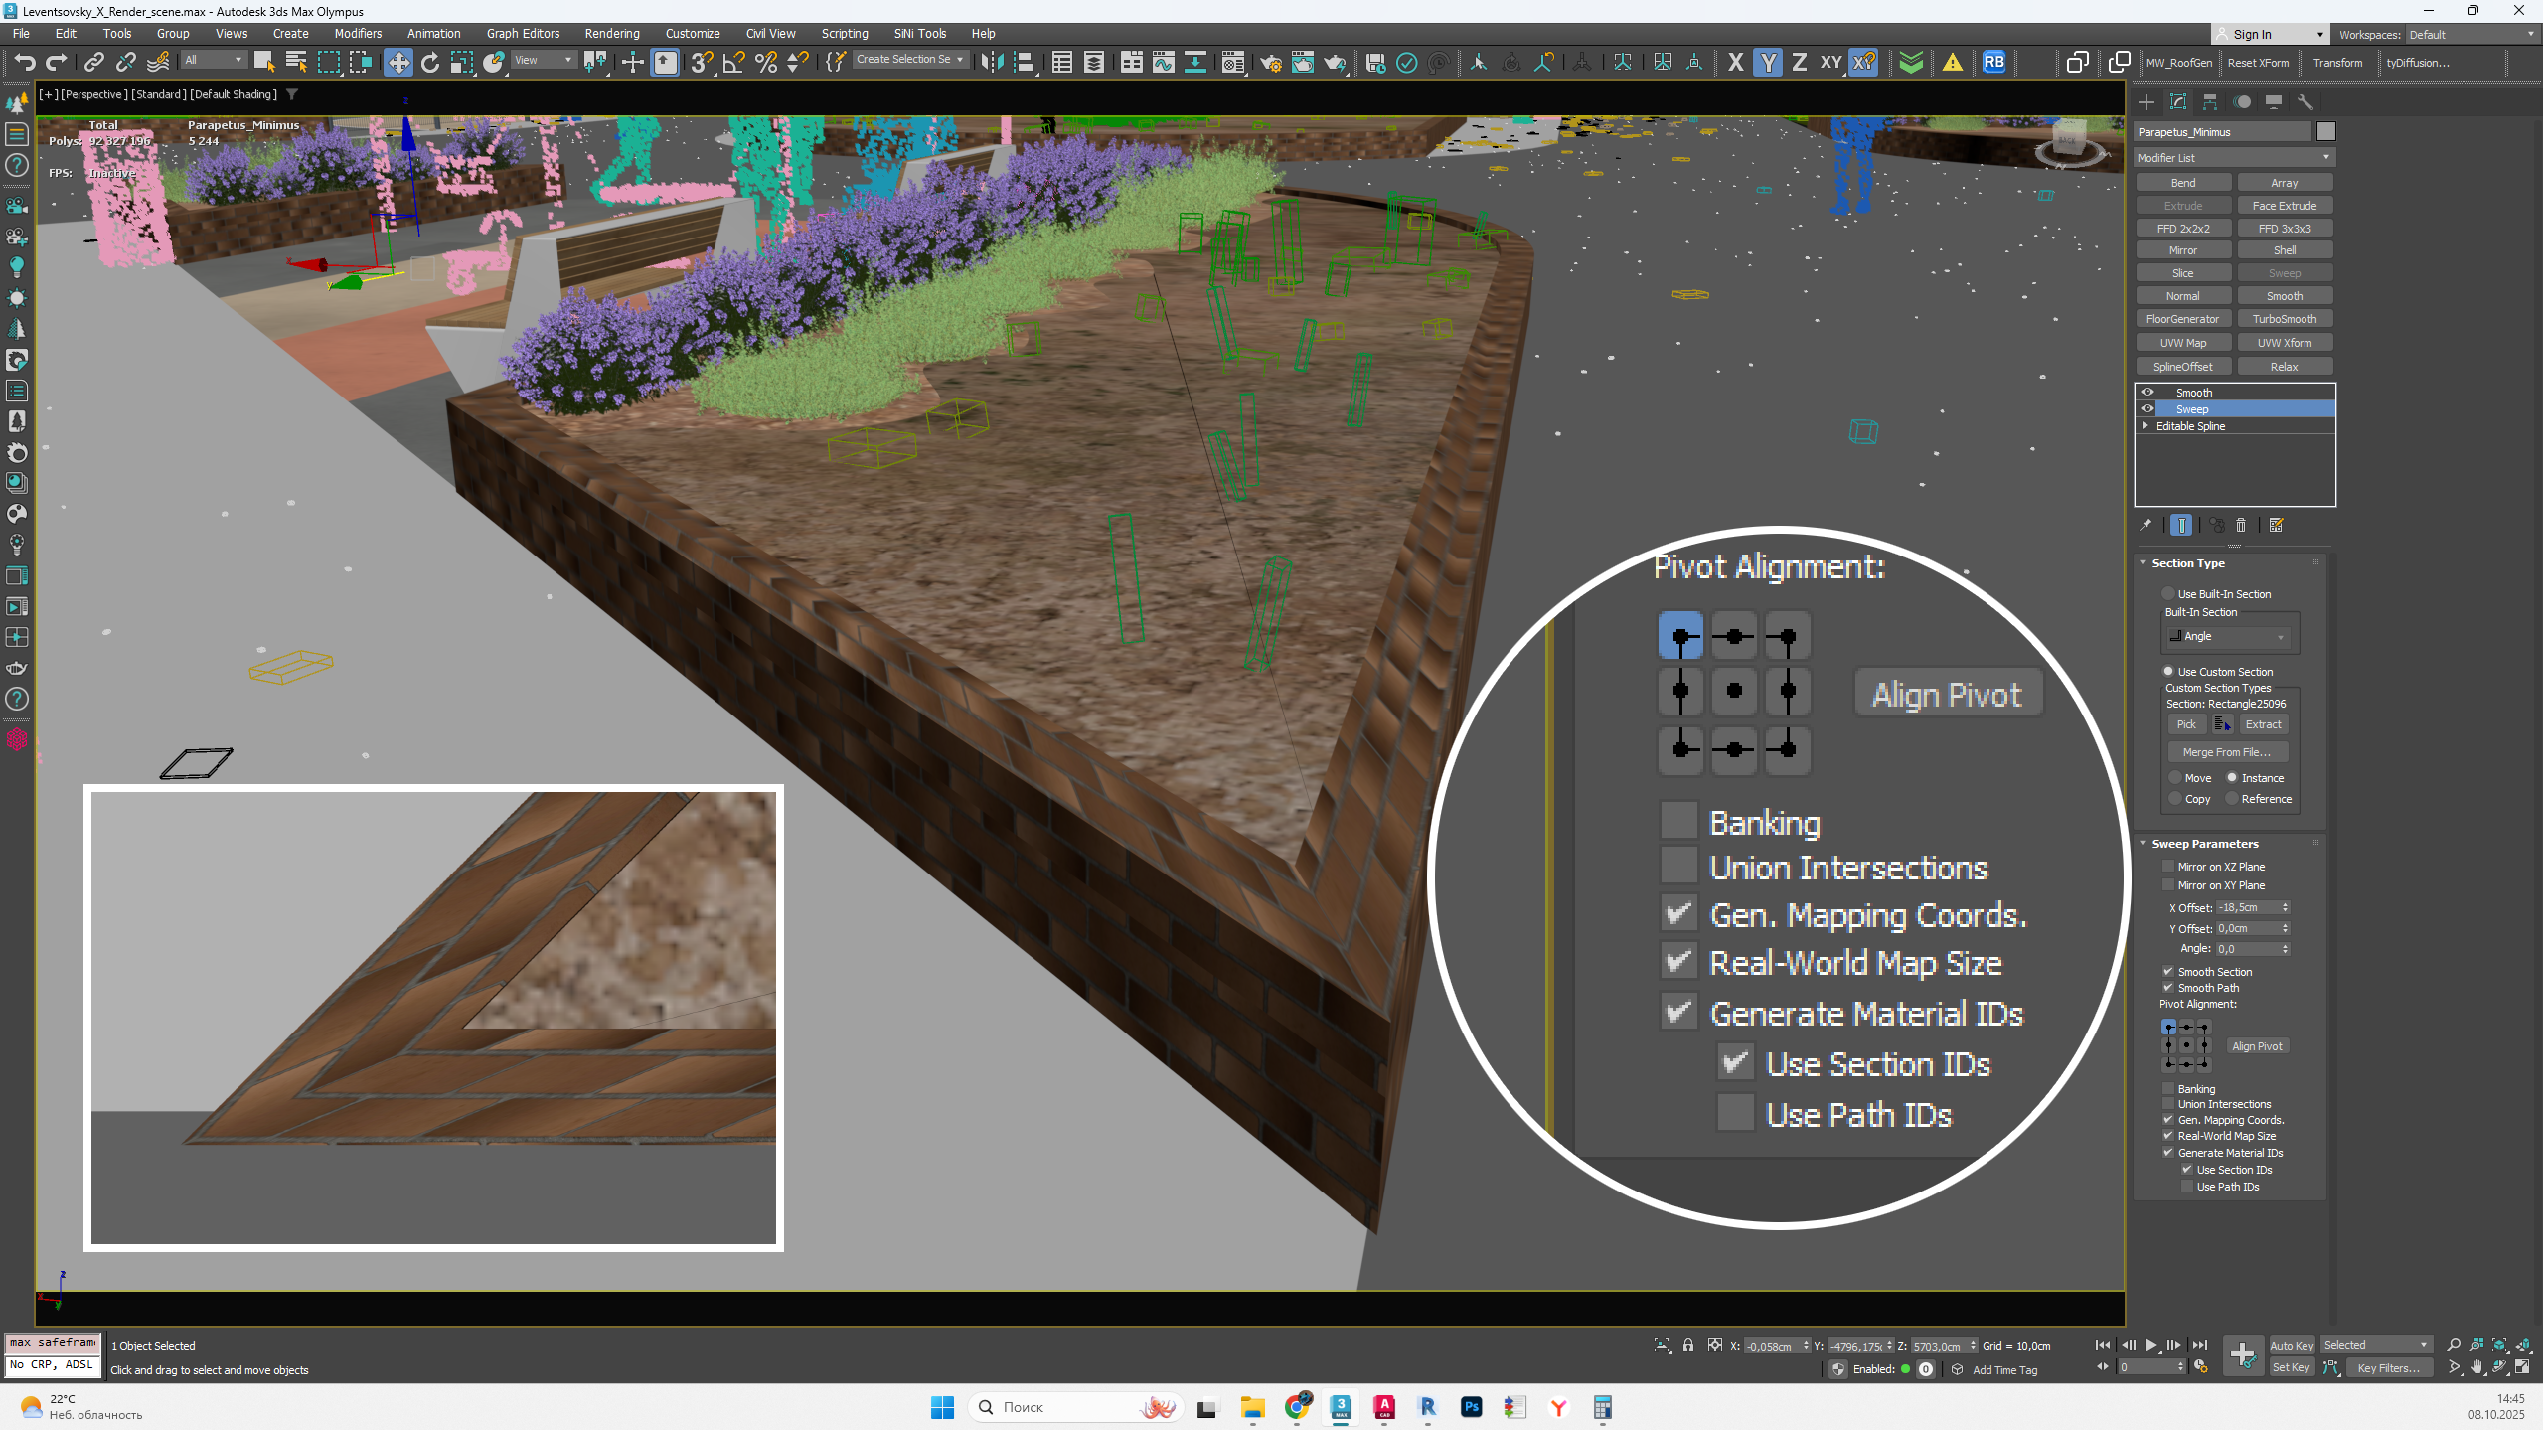The height and width of the screenshot is (1430, 2543).
Task: Open the Rendering menu
Action: coord(611,33)
